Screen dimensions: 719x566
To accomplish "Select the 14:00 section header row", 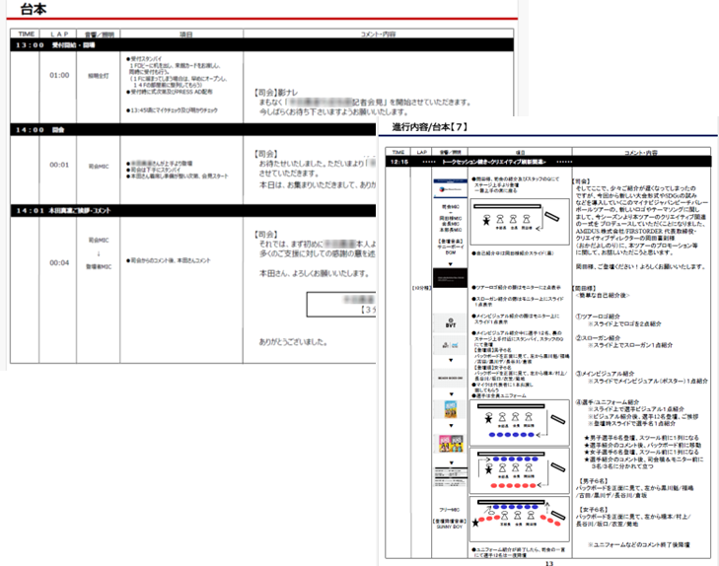I will [x=193, y=130].
